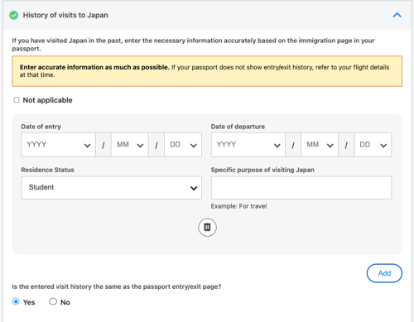
Task: Open the Residence Status dropdown showing Student
Action: point(112,188)
